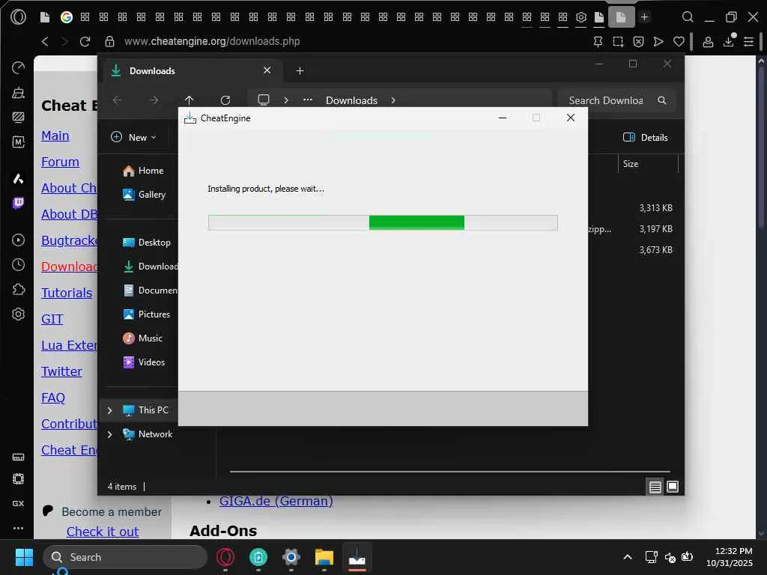Reload the cheatengine.org page
This screenshot has height=575, width=767.
pyautogui.click(x=85, y=42)
